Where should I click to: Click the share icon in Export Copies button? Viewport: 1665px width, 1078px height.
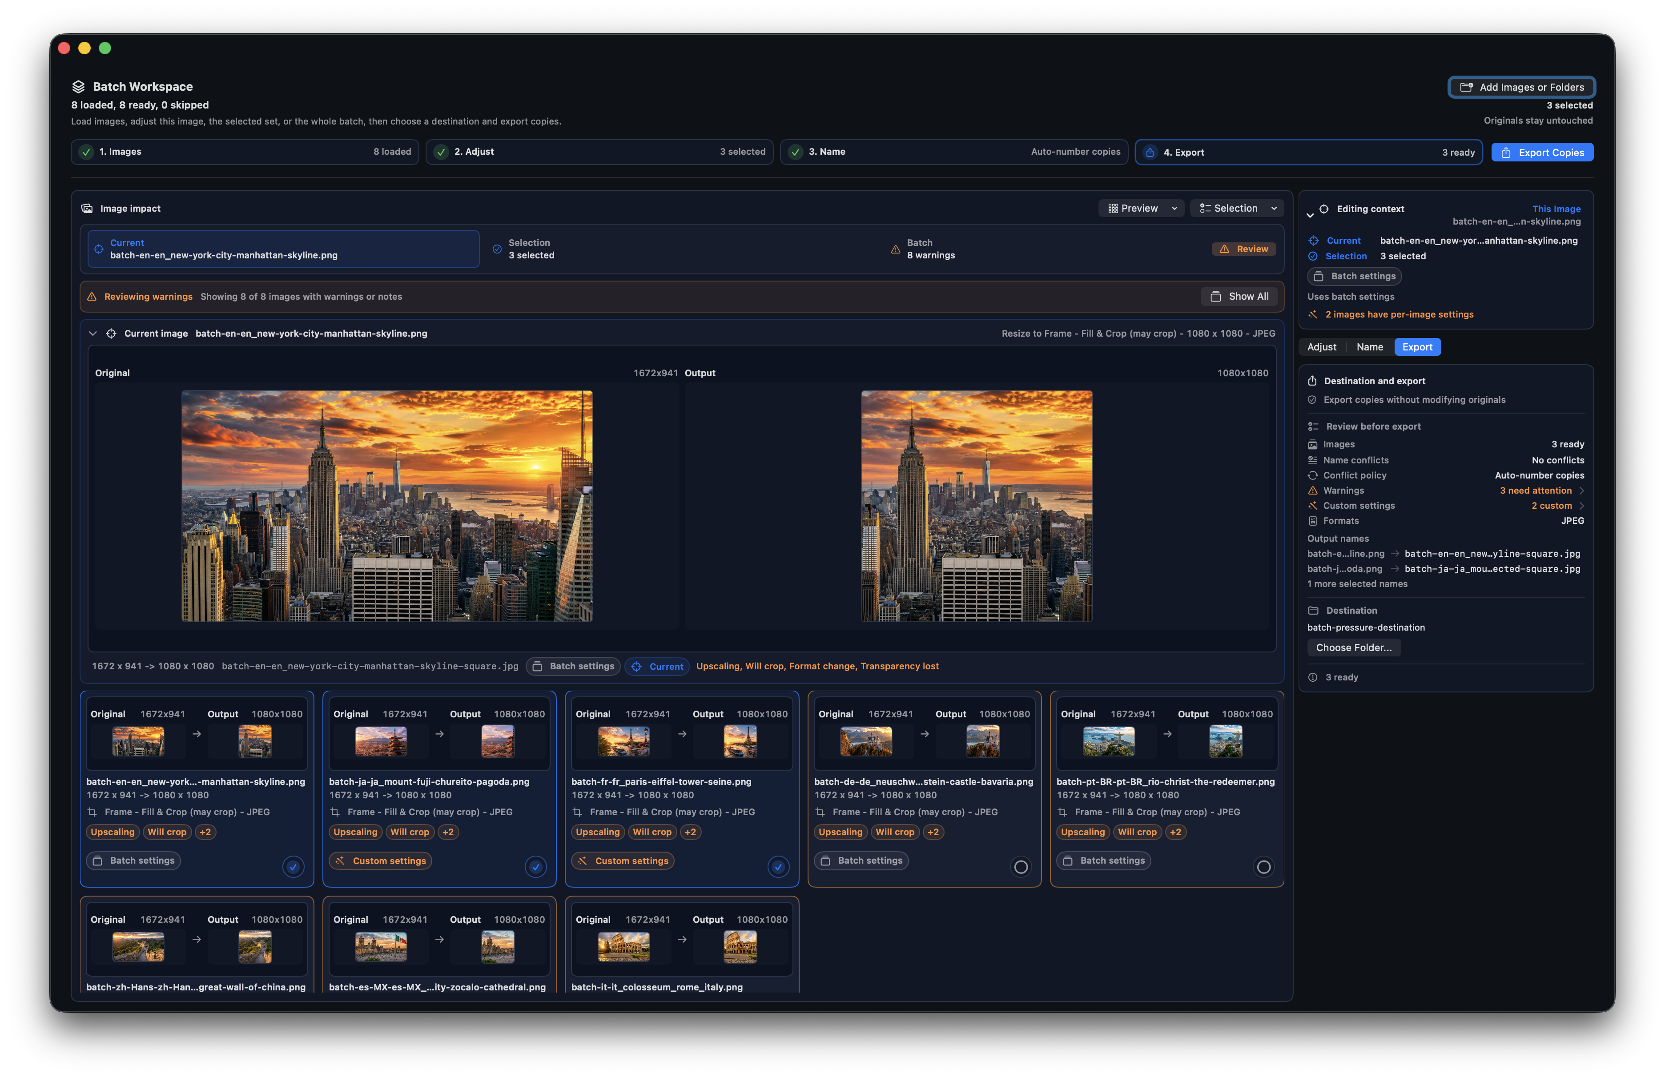click(1505, 153)
